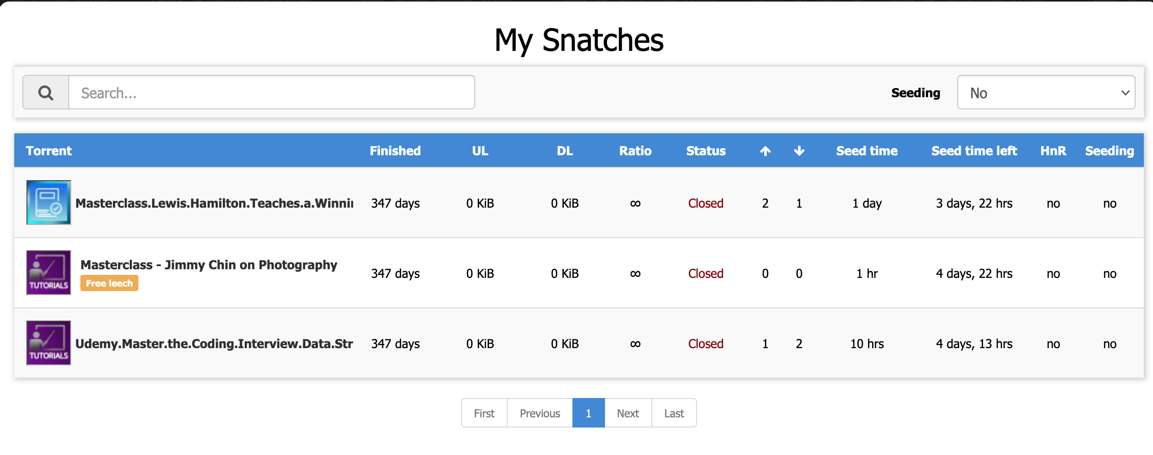1153x455 pixels.
Task: Click into the Search text field
Action: 272,93
